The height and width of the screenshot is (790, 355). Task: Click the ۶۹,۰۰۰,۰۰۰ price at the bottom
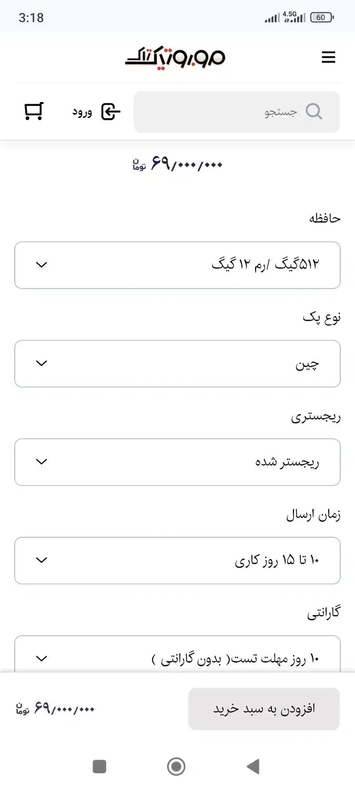tap(55, 708)
